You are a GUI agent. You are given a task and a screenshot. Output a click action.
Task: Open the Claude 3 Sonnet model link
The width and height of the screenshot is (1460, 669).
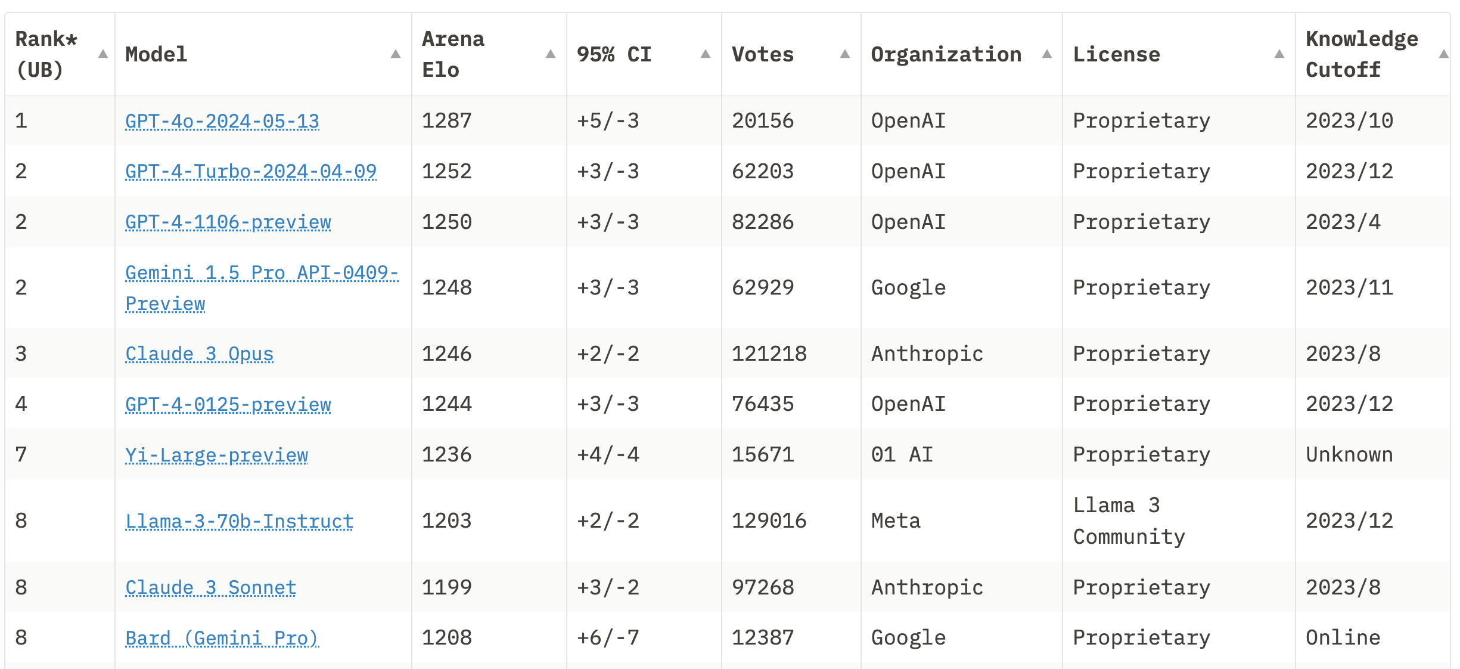210,587
